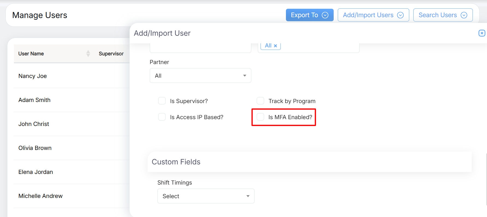Open the Search Users menu

point(438,15)
